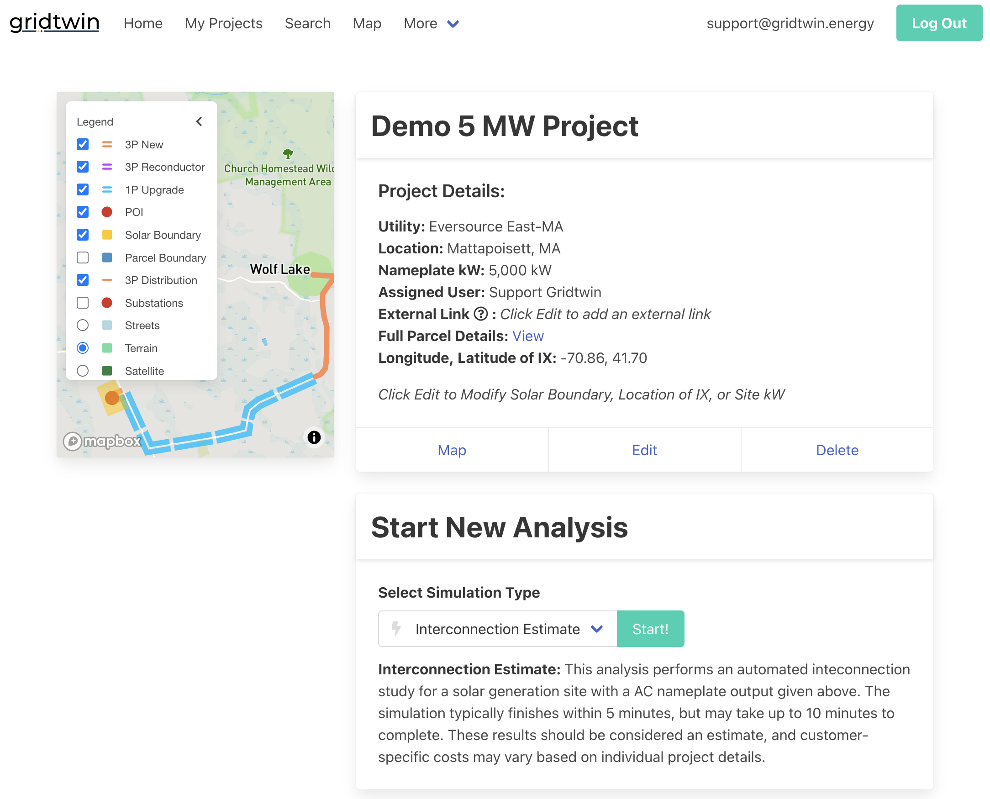Click the External Link help icon
990x799 pixels.
[481, 314]
